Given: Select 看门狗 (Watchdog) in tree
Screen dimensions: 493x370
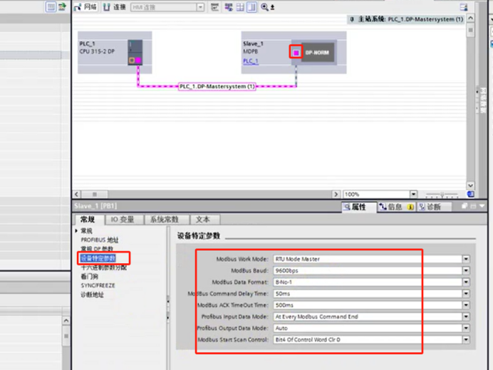Looking at the screenshot, I should pyautogui.click(x=90, y=277).
